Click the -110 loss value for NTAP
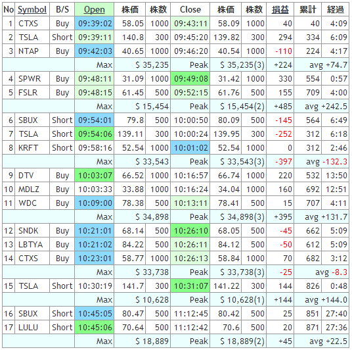352x350 pixels. pyautogui.click(x=284, y=51)
